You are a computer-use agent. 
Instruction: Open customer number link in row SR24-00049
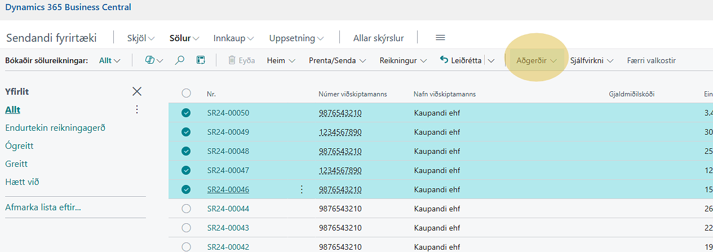(x=340, y=132)
